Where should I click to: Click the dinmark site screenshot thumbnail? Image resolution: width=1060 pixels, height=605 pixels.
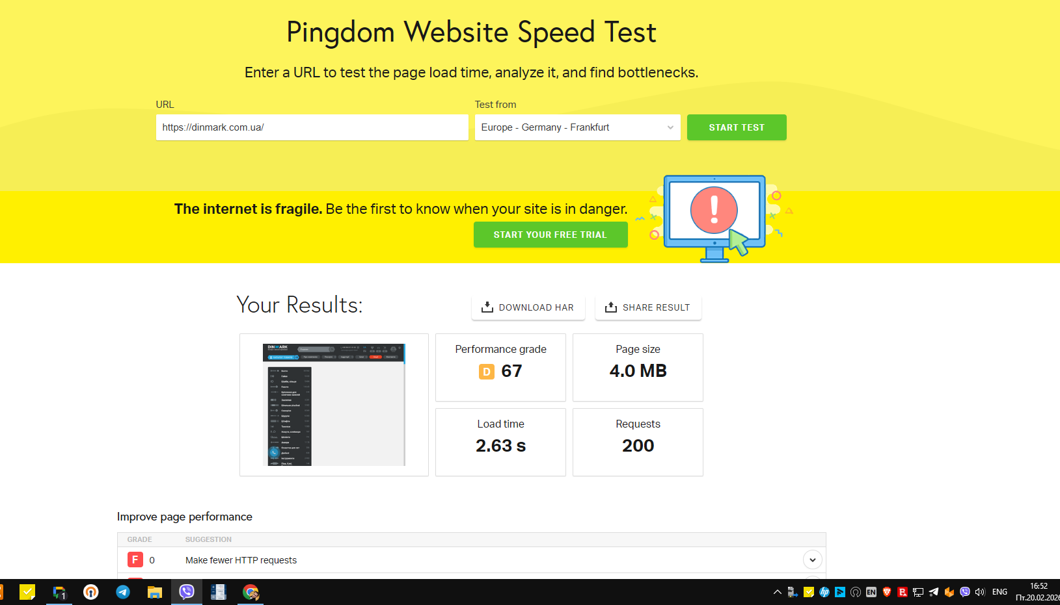tap(334, 405)
